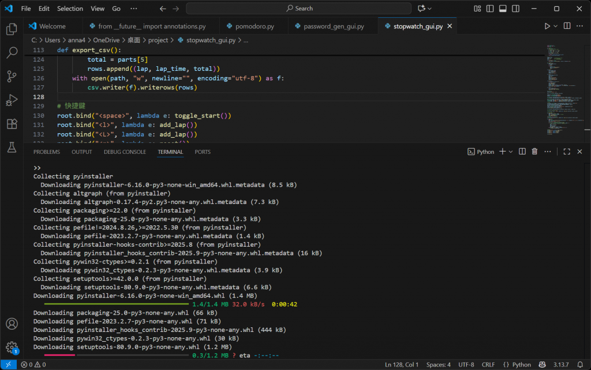Toggle the bottom panel visibility
Viewport: 591px width, 370px height.
click(x=503, y=9)
